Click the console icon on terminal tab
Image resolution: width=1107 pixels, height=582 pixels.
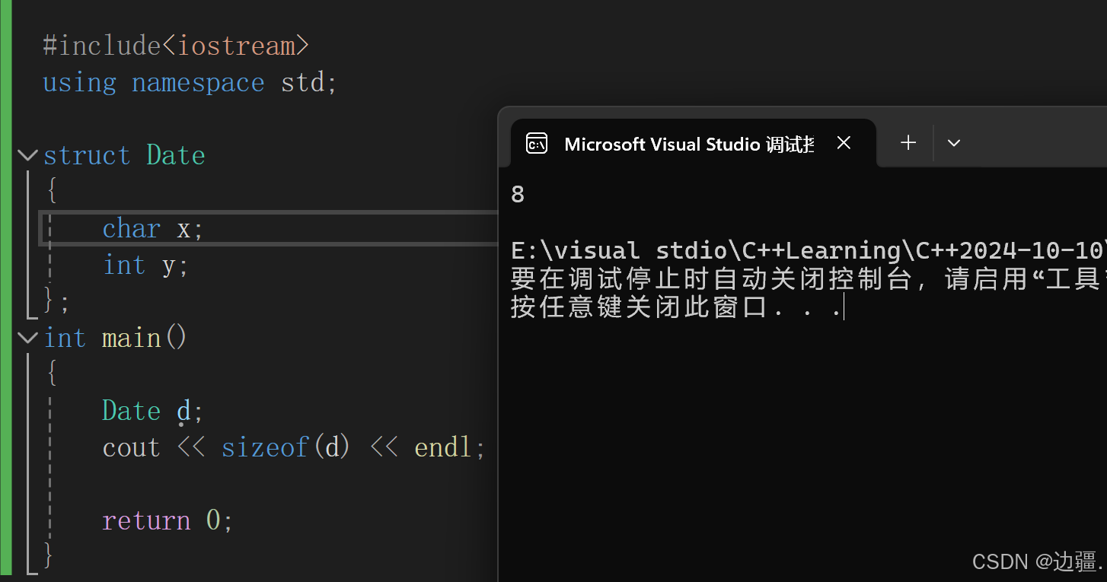537,143
